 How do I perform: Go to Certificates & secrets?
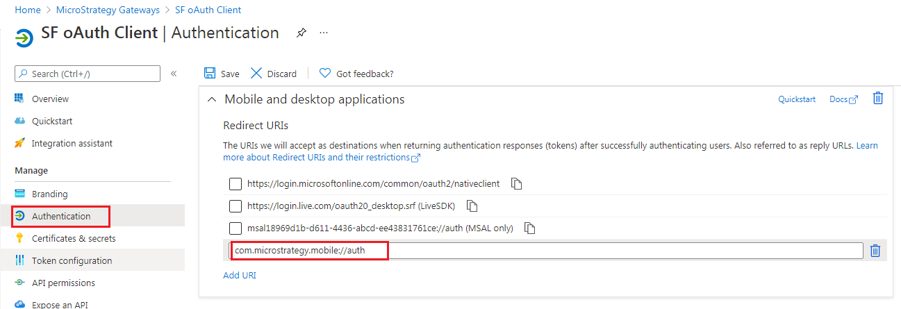(74, 238)
